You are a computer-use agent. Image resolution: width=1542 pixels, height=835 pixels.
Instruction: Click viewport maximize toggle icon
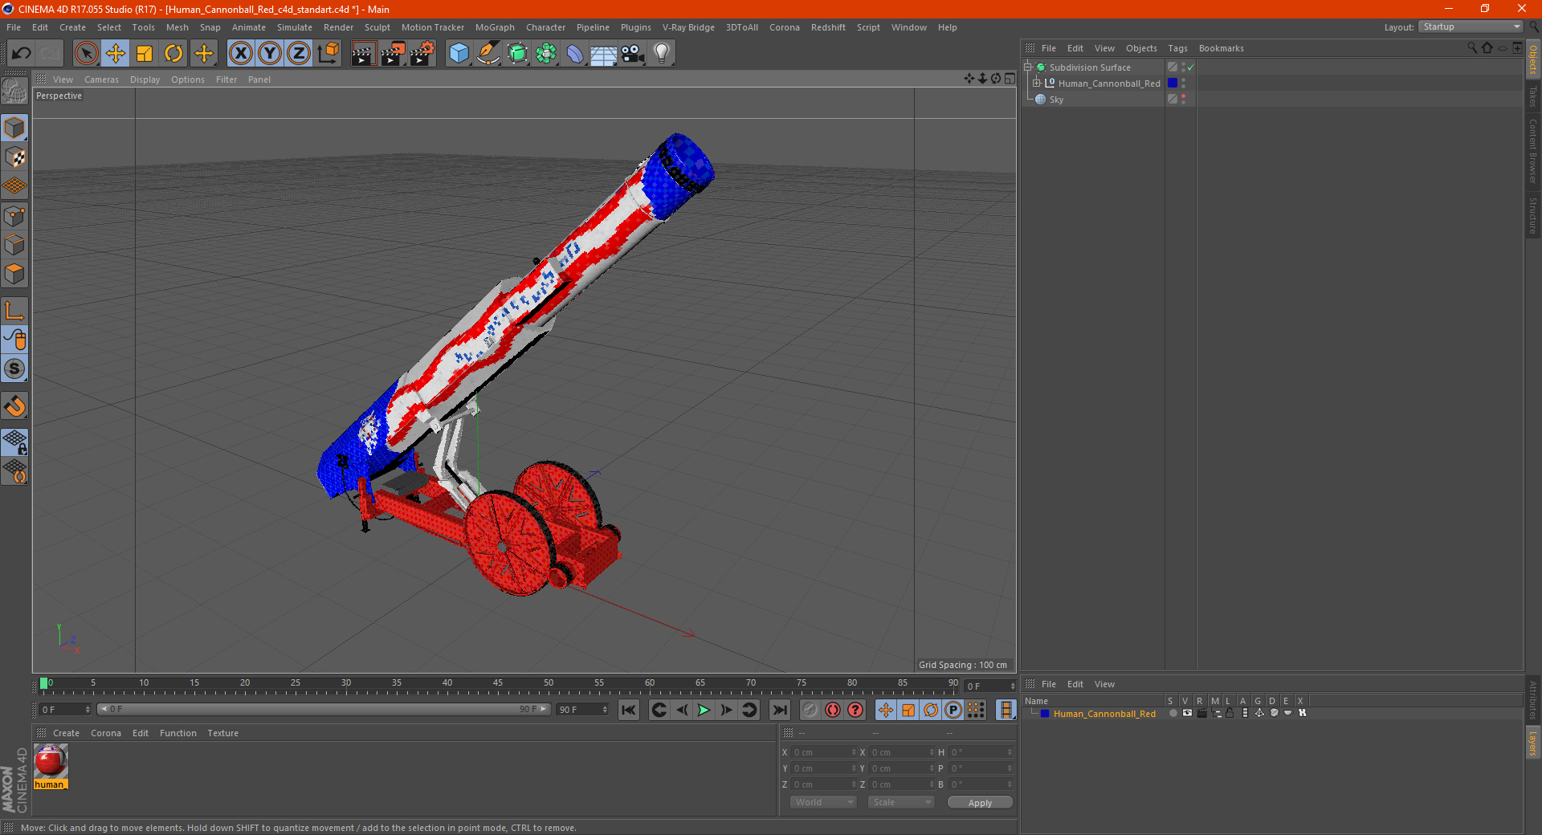click(x=1010, y=79)
